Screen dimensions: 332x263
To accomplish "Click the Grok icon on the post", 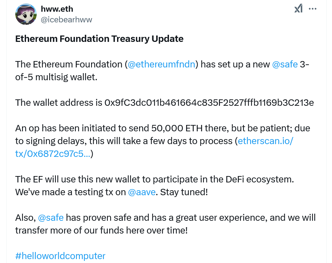I will [298, 9].
